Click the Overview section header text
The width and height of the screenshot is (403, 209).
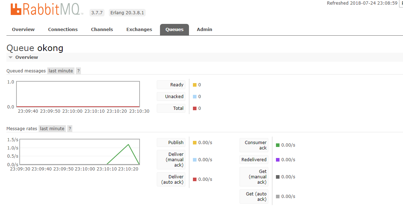tap(26, 57)
